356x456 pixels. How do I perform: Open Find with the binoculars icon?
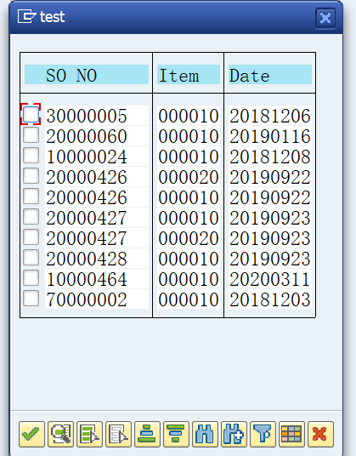[205, 434]
